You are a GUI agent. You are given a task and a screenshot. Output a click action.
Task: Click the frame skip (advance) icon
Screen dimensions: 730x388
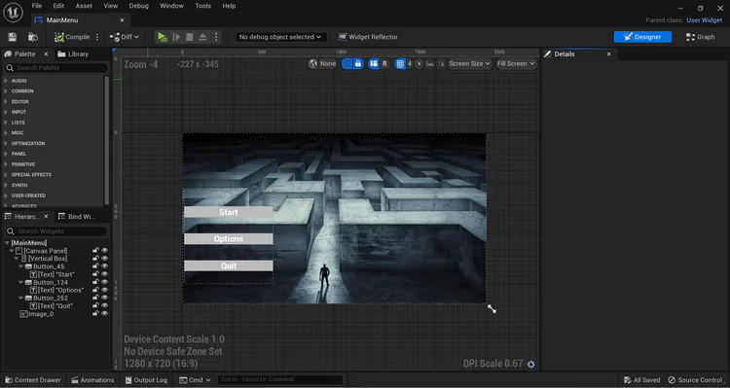pyautogui.click(x=176, y=37)
